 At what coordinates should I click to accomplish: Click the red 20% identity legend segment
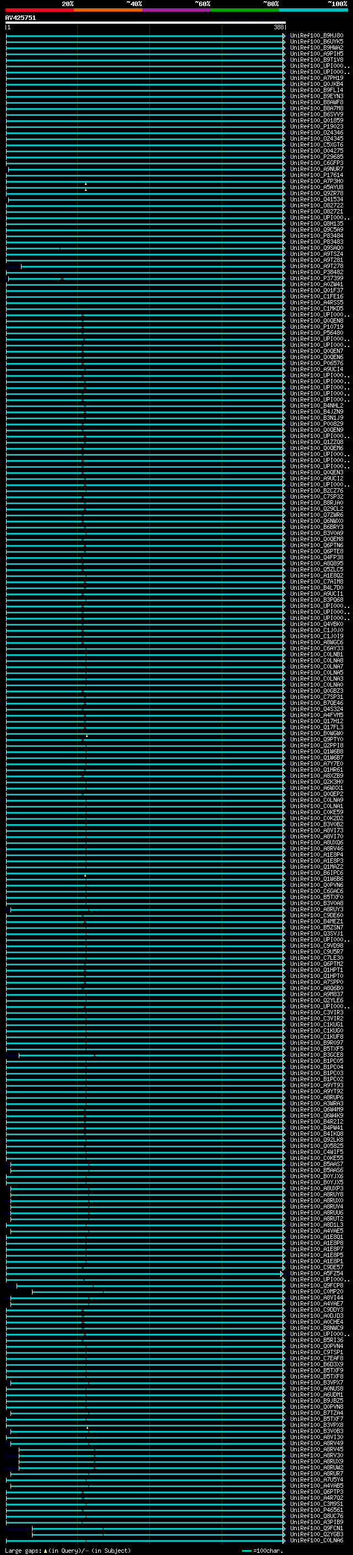(39, 10)
